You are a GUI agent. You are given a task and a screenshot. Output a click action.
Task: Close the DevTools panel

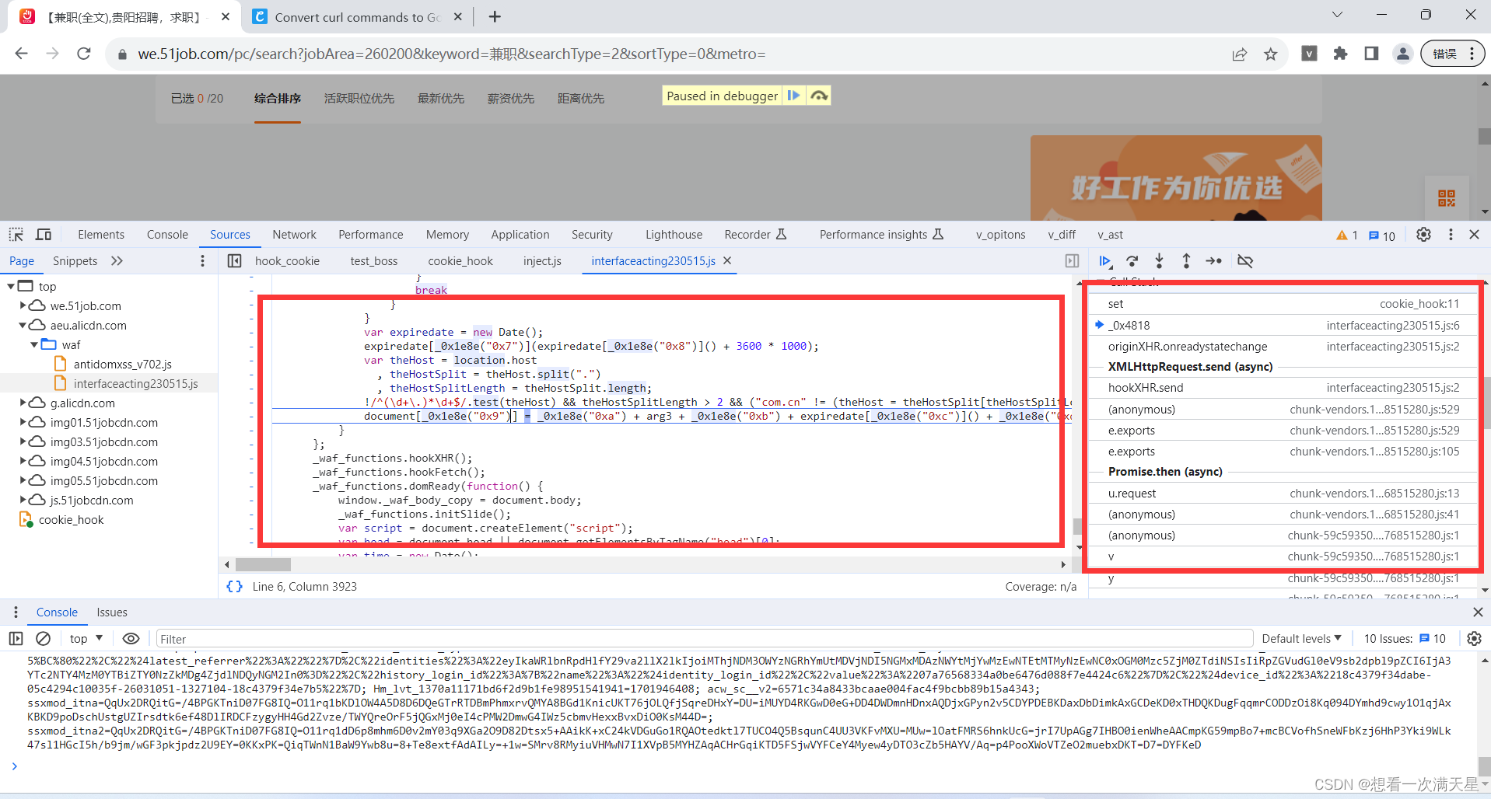tap(1474, 235)
